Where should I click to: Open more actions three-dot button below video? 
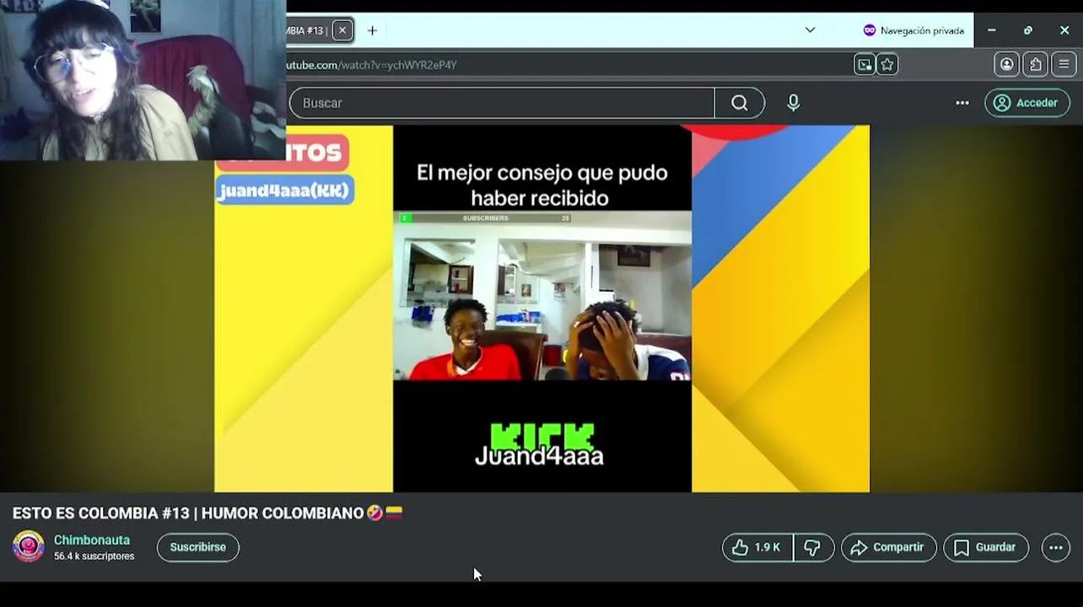[1056, 547]
